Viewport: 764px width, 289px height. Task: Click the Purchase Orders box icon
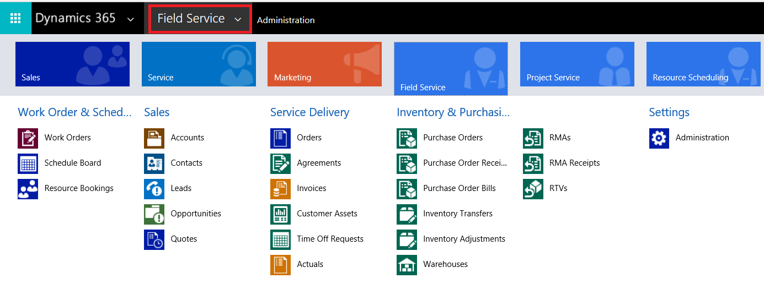click(407, 138)
